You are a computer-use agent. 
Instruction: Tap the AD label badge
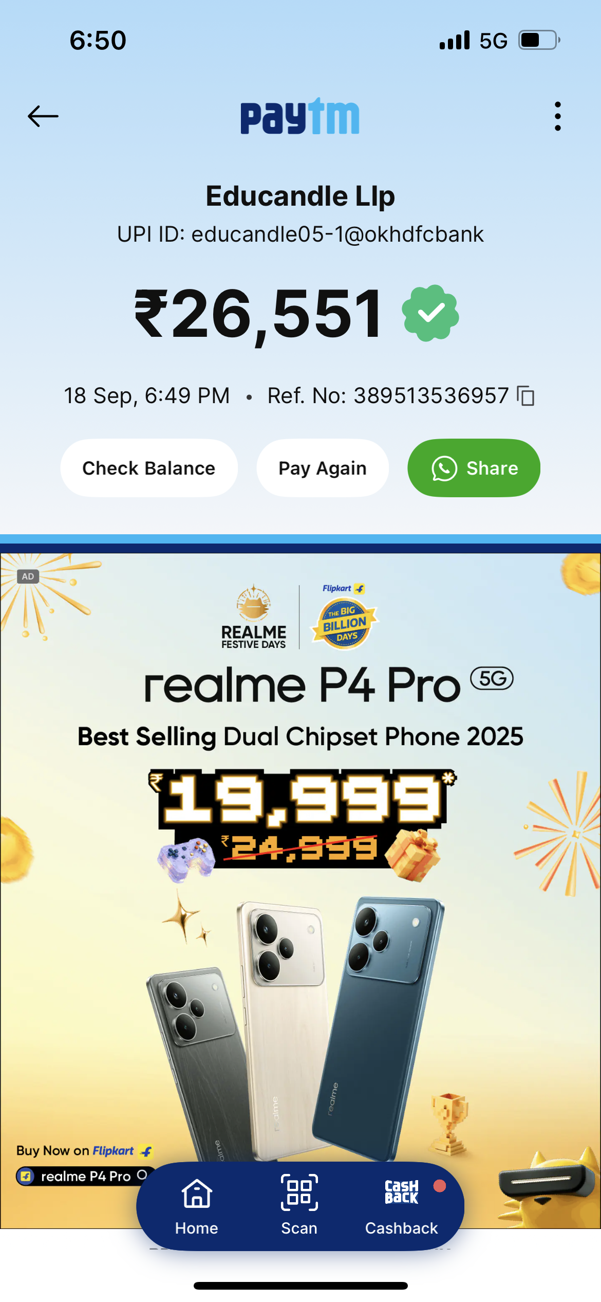(28, 576)
